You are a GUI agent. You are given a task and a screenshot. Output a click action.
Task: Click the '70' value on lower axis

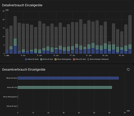125,113
